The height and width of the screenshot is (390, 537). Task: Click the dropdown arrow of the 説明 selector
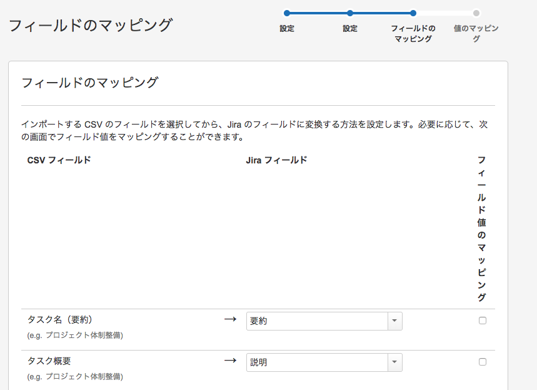coord(395,362)
